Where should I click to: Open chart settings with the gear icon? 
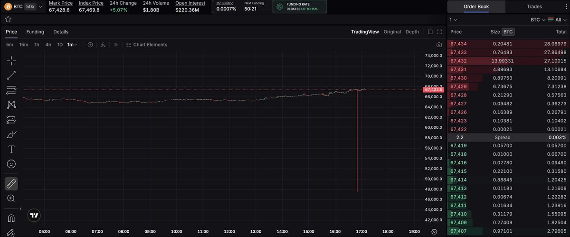[434, 231]
